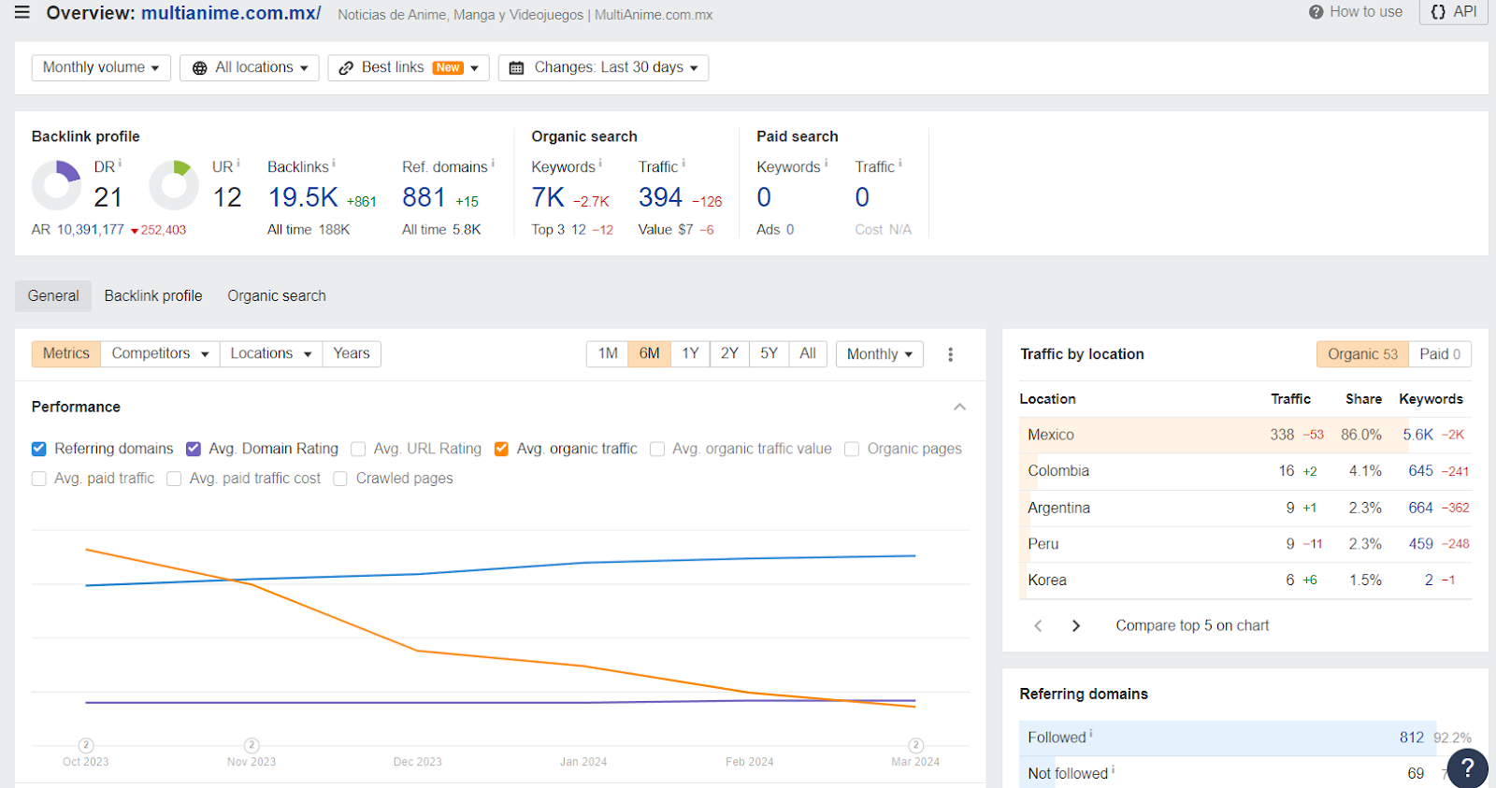
Task: Uncheck the Avg. organic traffic checkbox
Action: (501, 449)
